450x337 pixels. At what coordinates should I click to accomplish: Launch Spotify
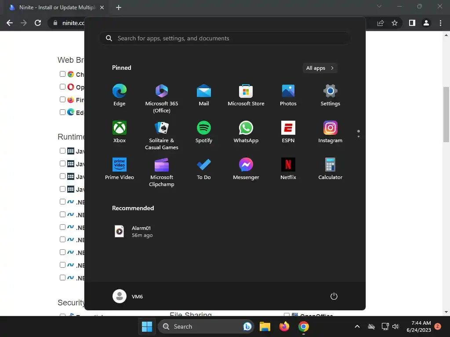[204, 132]
